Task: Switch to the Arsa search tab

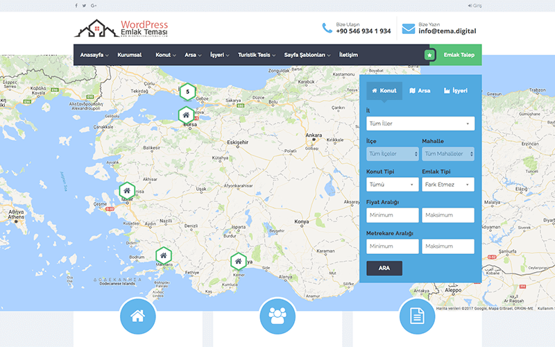Action: 420,91
